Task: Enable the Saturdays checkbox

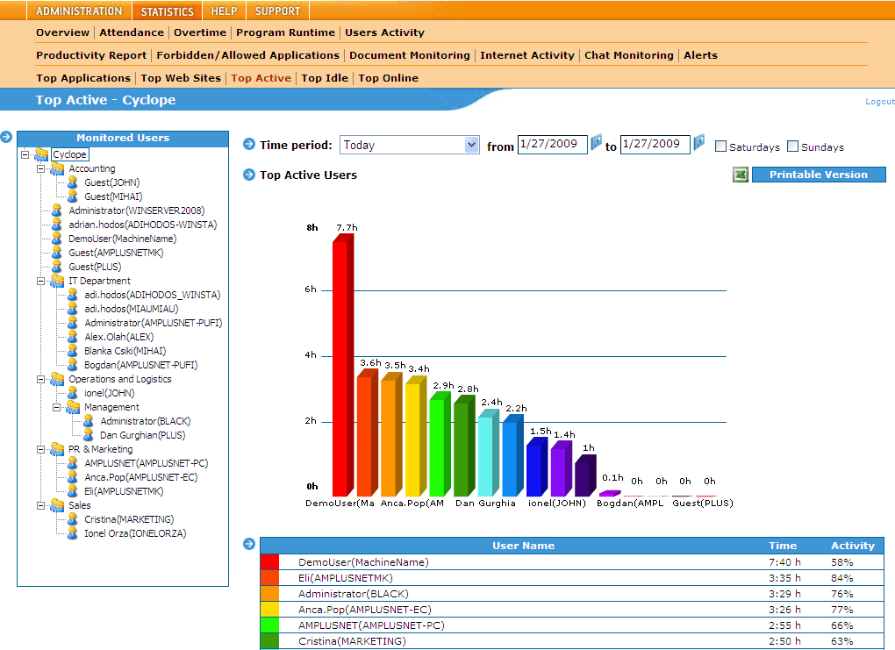Action: click(x=721, y=146)
